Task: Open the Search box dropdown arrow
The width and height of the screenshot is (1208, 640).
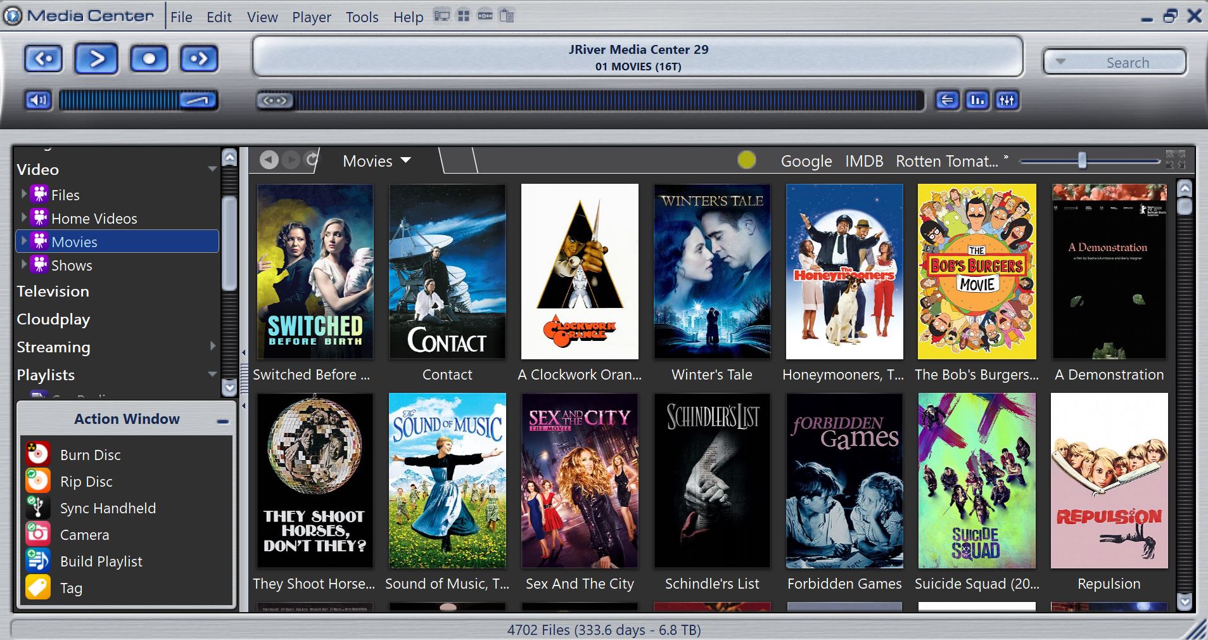Action: [1060, 62]
